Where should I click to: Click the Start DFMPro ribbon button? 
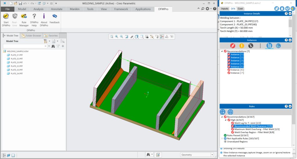click(x=6, y=20)
